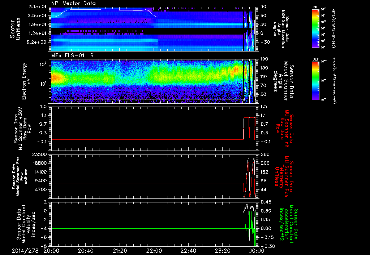
Task: Click the 00:00 time axis label
Action: coord(256,251)
